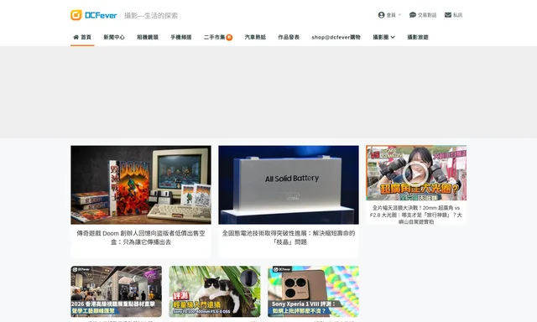Open the member account icon
The image size is (537, 322).
pos(381,15)
